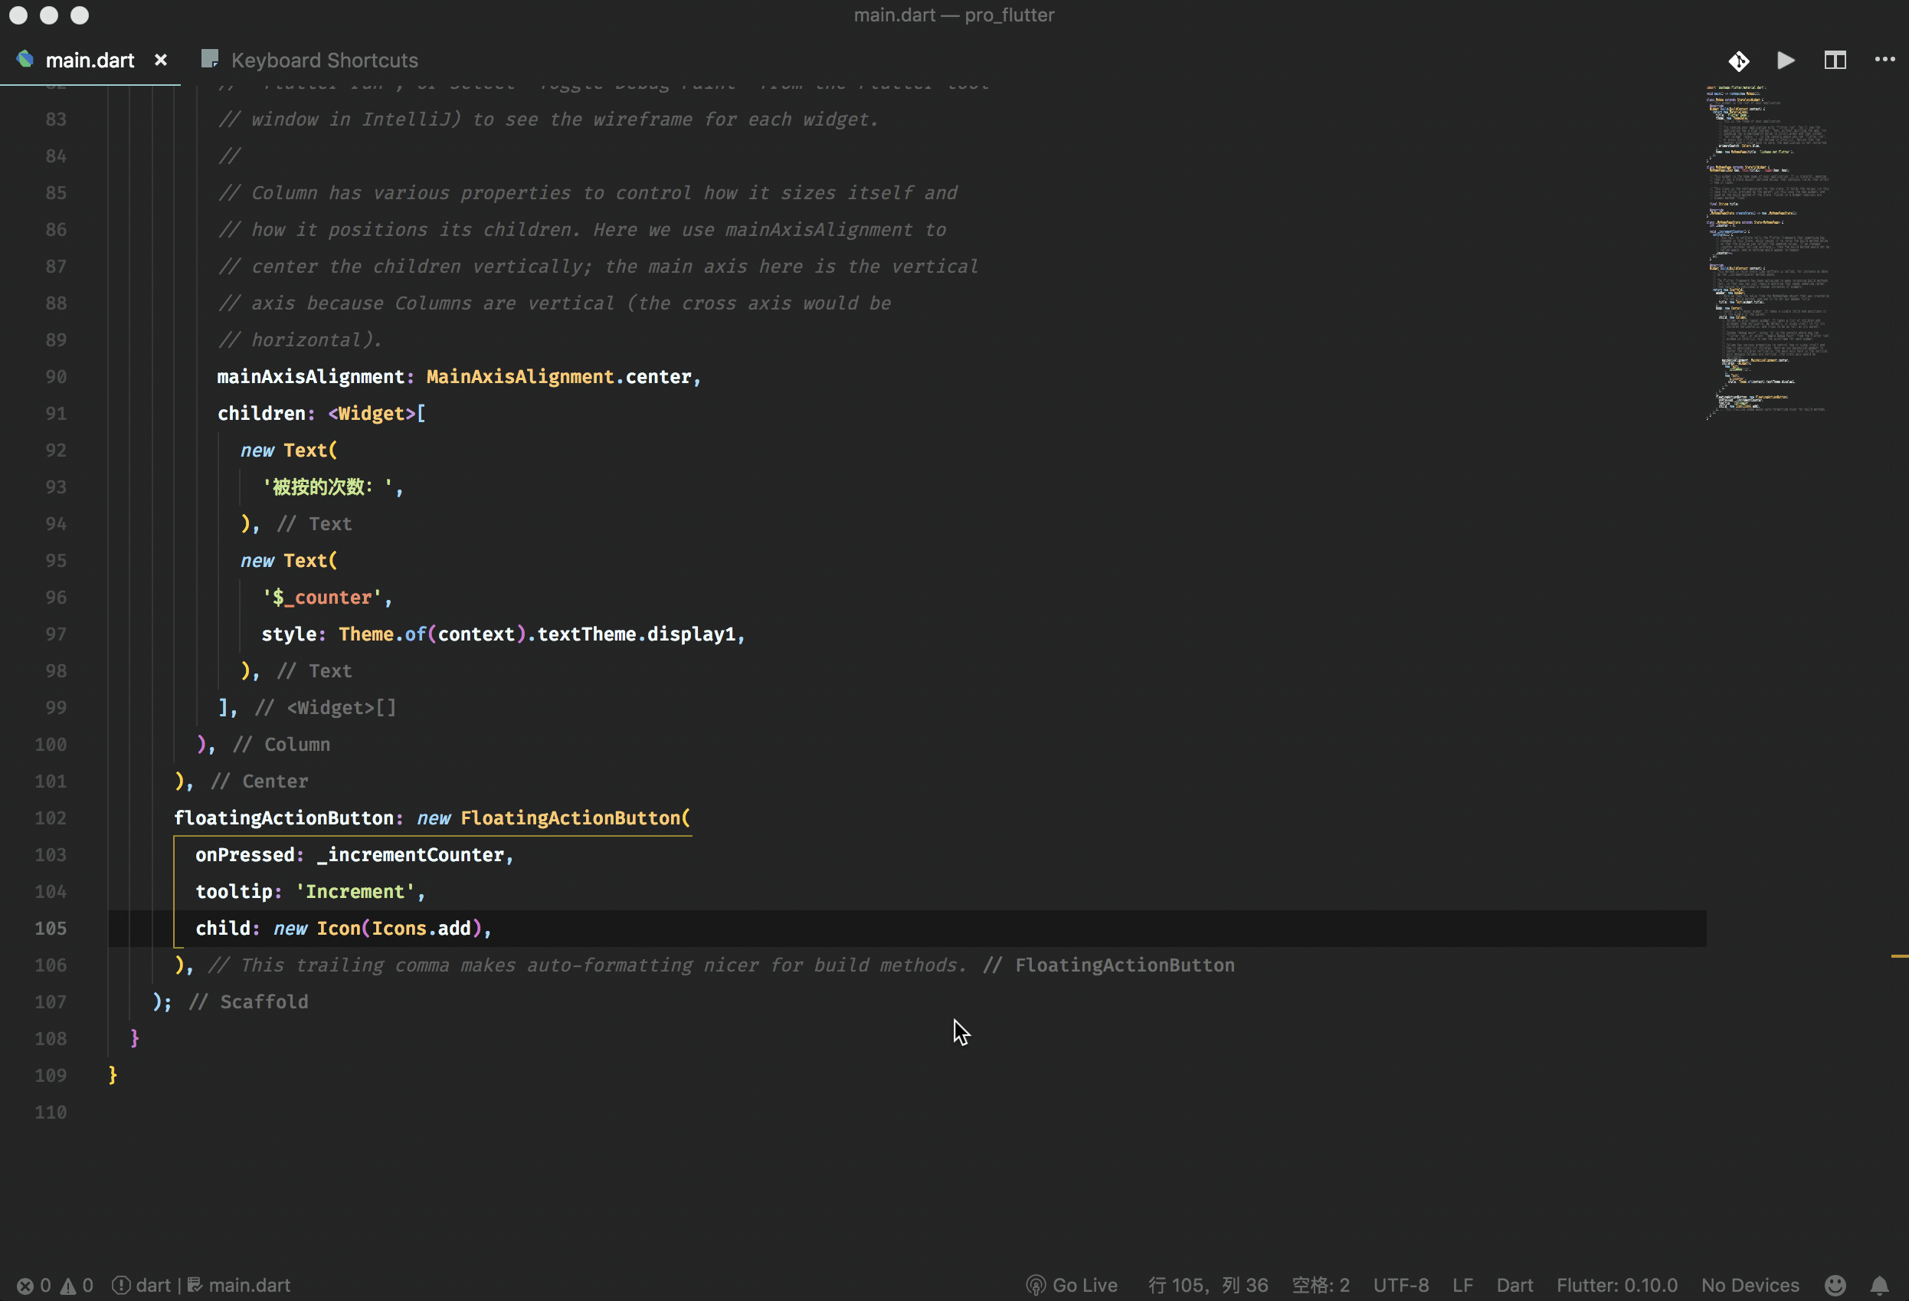Click the feedback smiley icon
This screenshot has width=1909, height=1301.
1834,1286
